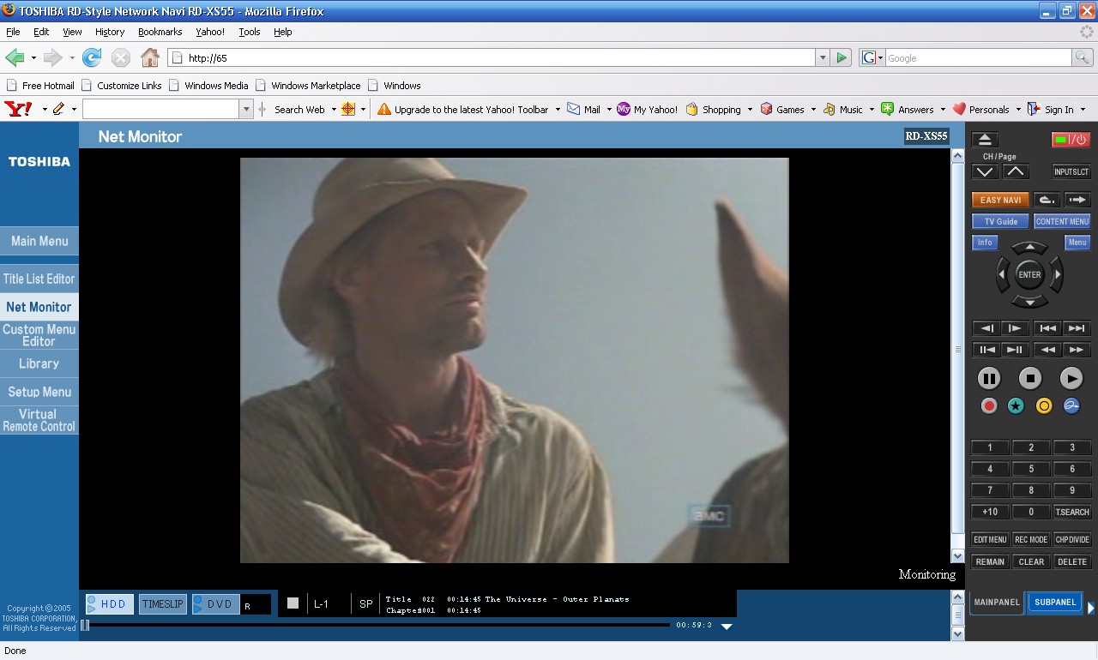This screenshot has height=660, width=1098.
Task: Click the red record button
Action: click(989, 406)
